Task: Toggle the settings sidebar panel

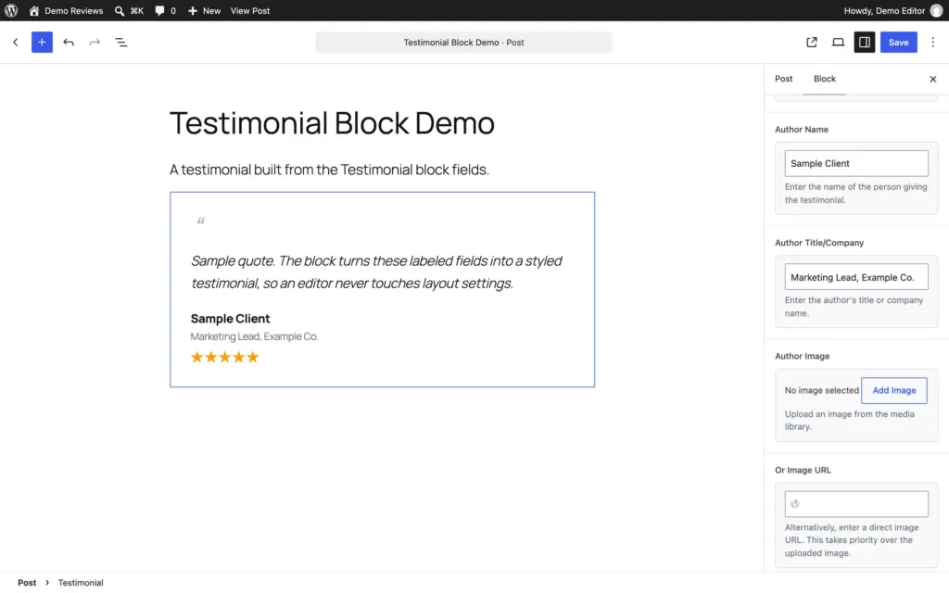Action: coord(865,43)
